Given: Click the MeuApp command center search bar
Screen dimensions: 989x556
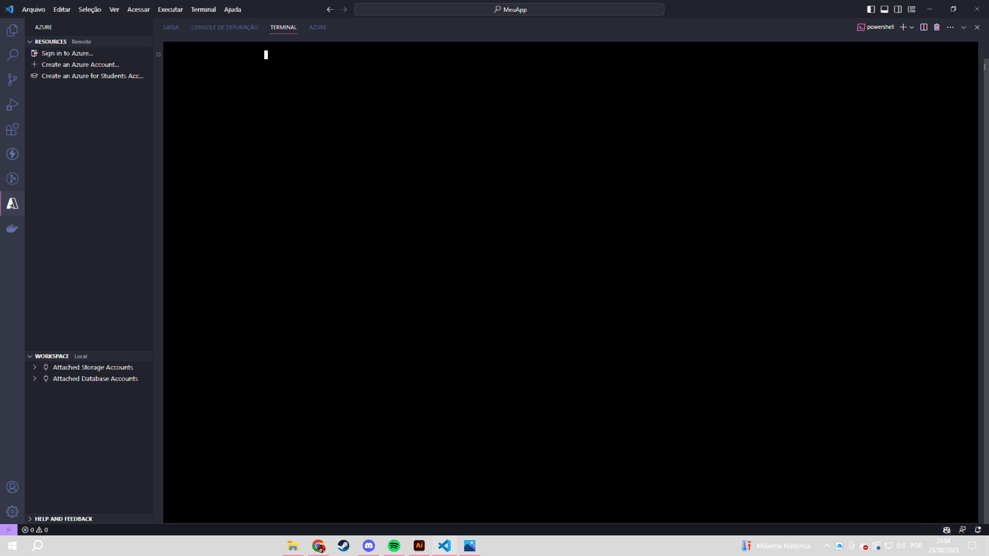Looking at the screenshot, I should click(509, 9).
